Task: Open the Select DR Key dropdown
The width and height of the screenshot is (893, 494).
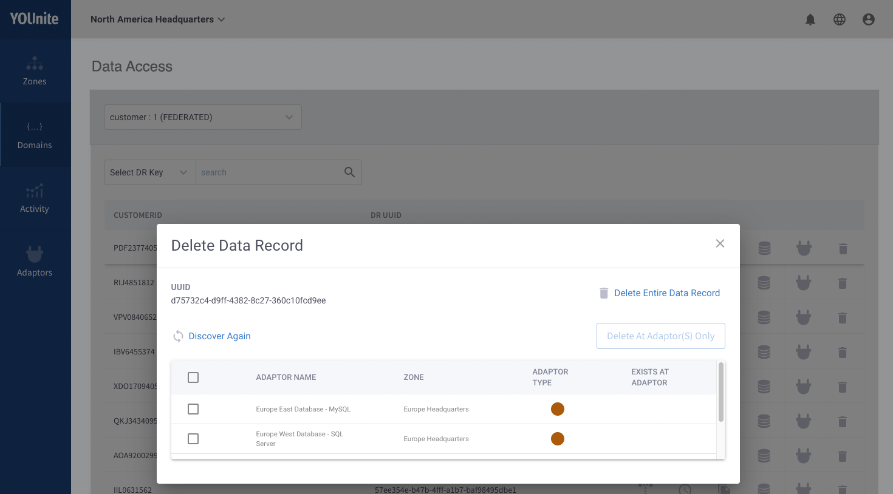Action: pyautogui.click(x=150, y=172)
